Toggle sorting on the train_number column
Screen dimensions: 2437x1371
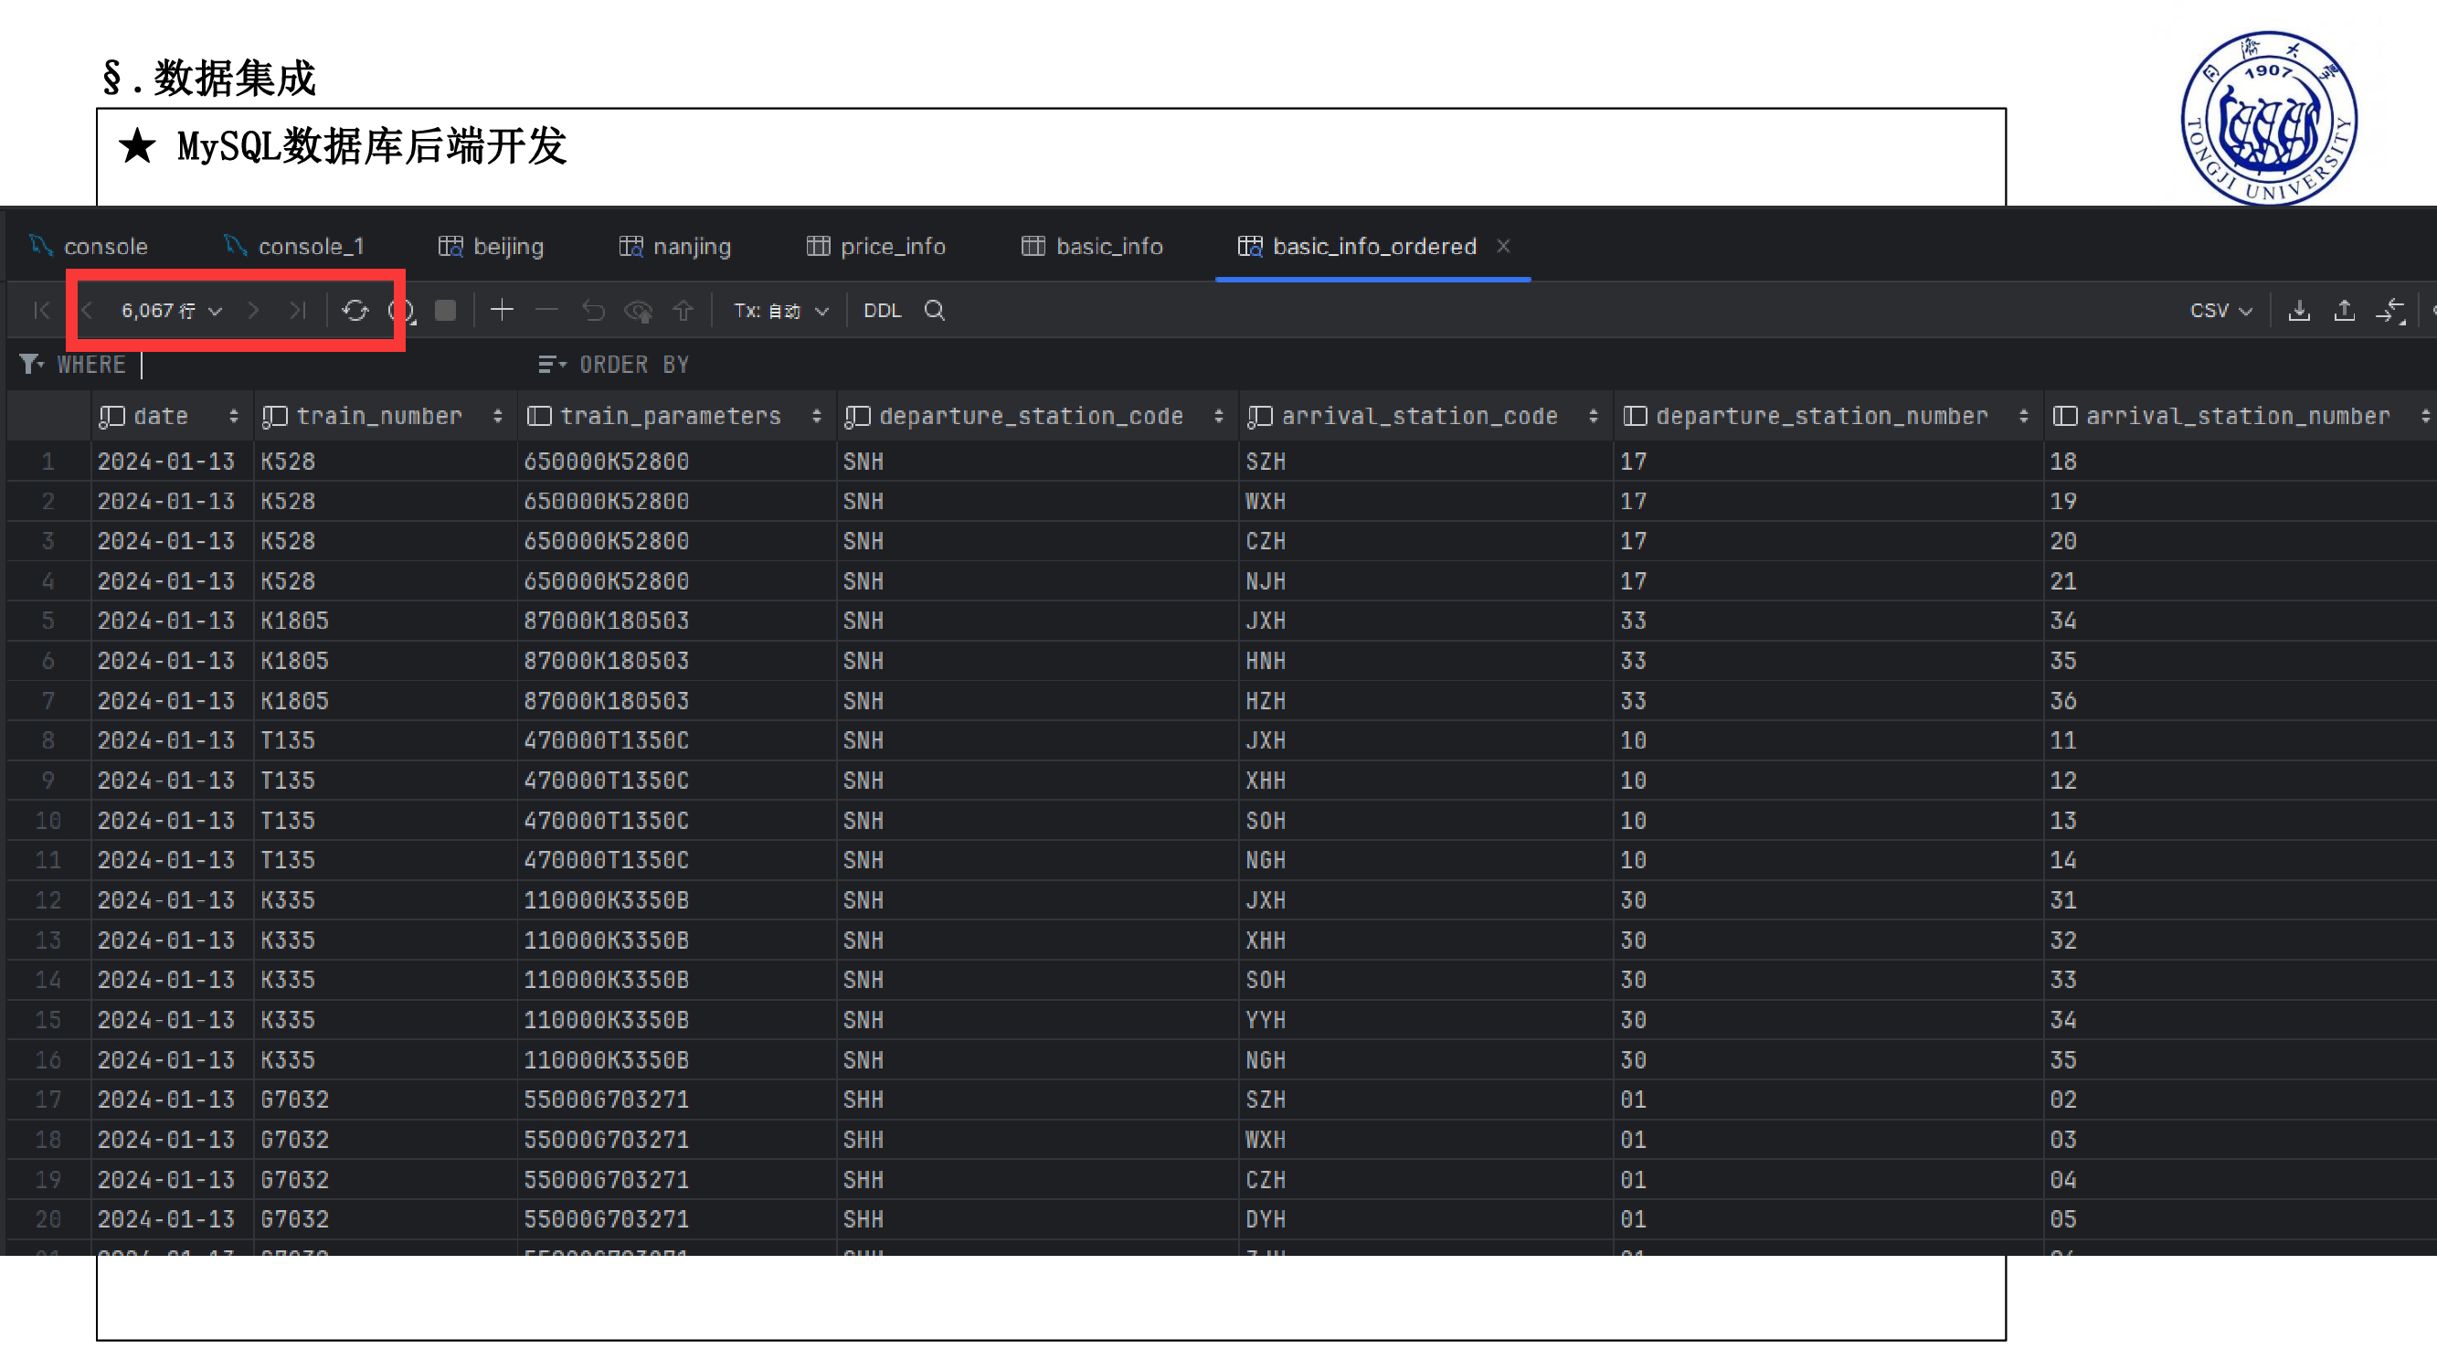tap(499, 415)
